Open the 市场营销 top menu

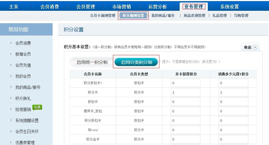pos(122,7)
